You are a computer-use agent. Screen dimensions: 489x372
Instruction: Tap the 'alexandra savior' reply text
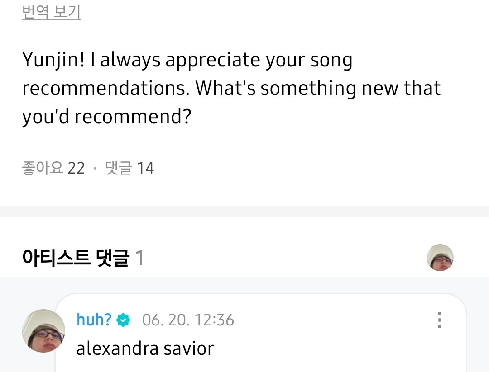coord(145,348)
